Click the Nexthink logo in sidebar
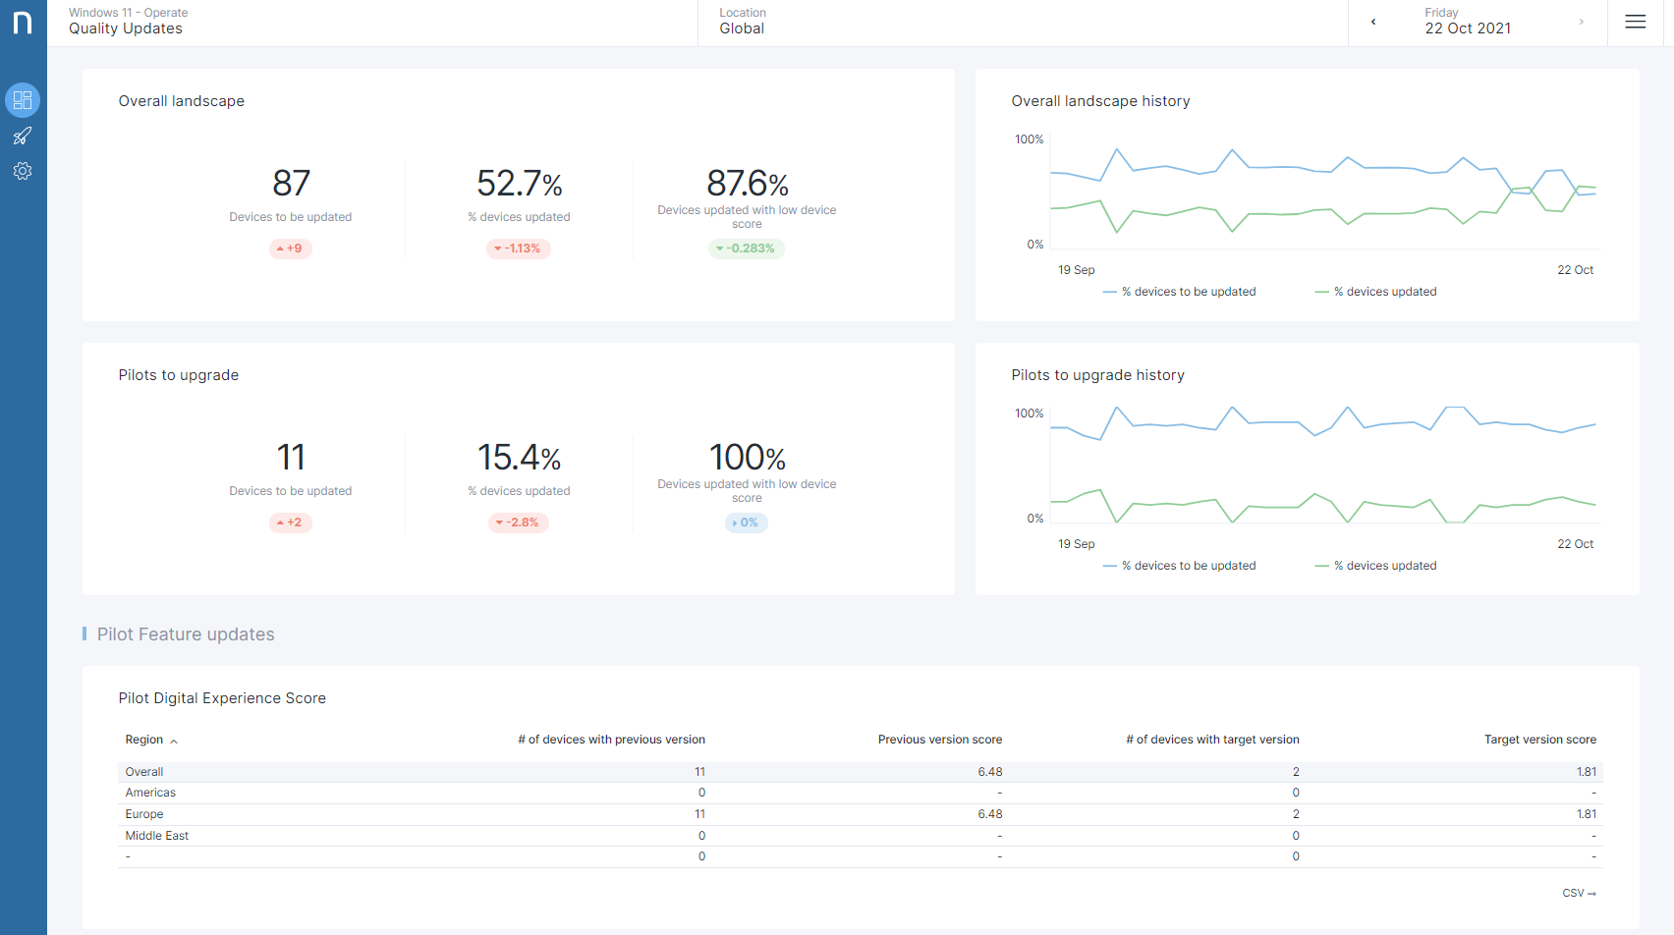 23,23
